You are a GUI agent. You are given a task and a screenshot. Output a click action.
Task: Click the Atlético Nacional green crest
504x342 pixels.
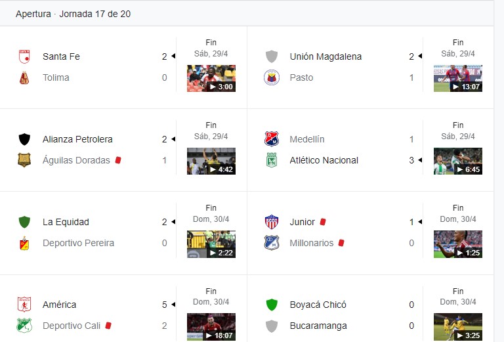click(272, 160)
